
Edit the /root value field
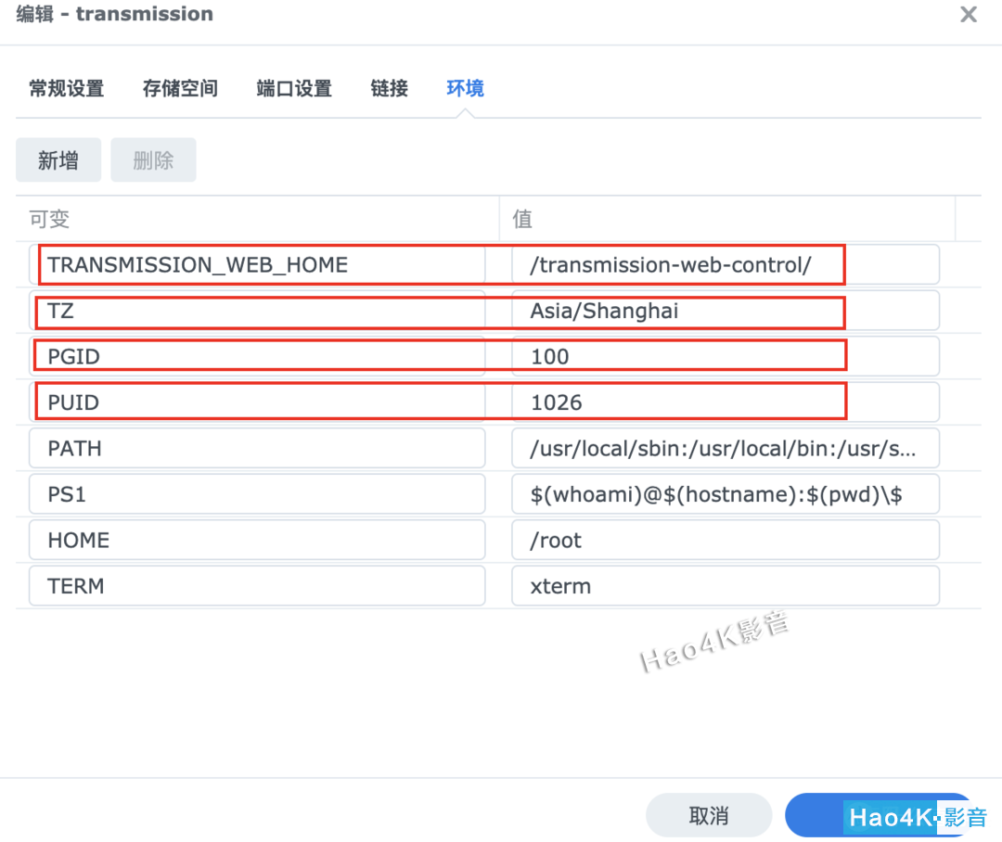click(x=726, y=541)
